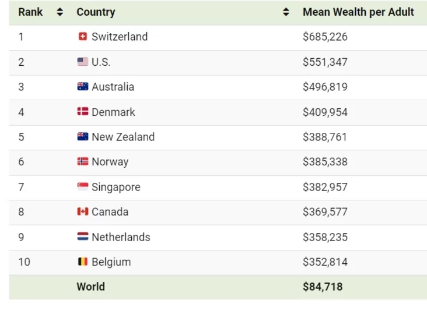The width and height of the screenshot is (427, 311).
Task: Click rank number 10 cell
Action: coord(24,262)
